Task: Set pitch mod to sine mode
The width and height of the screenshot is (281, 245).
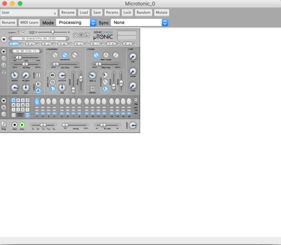Action: [x=52, y=82]
